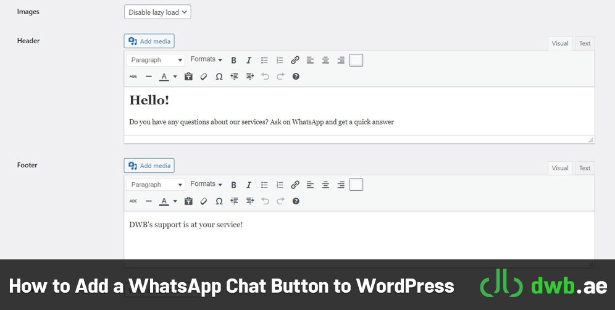Image resolution: width=615 pixels, height=310 pixels.
Task: Toggle Italic in Footer editor toolbar
Action: coord(249,185)
